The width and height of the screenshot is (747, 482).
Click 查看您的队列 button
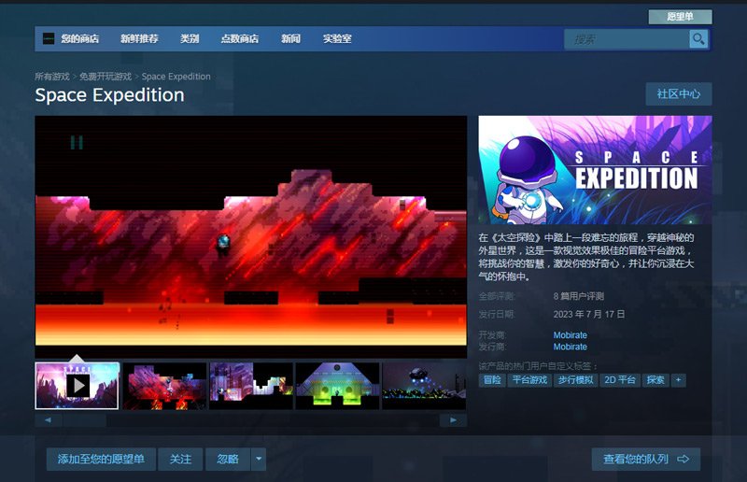click(x=646, y=460)
